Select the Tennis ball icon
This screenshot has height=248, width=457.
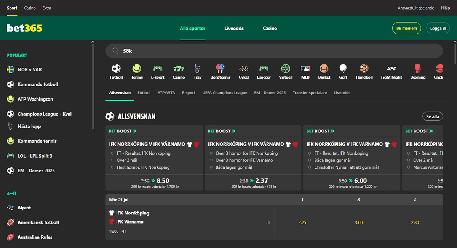point(137,69)
